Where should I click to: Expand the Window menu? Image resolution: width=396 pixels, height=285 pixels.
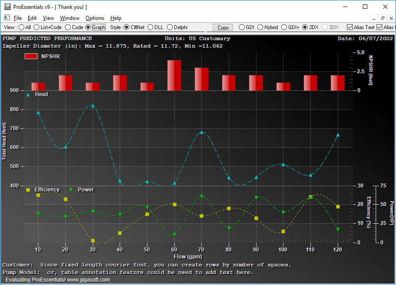click(70, 18)
